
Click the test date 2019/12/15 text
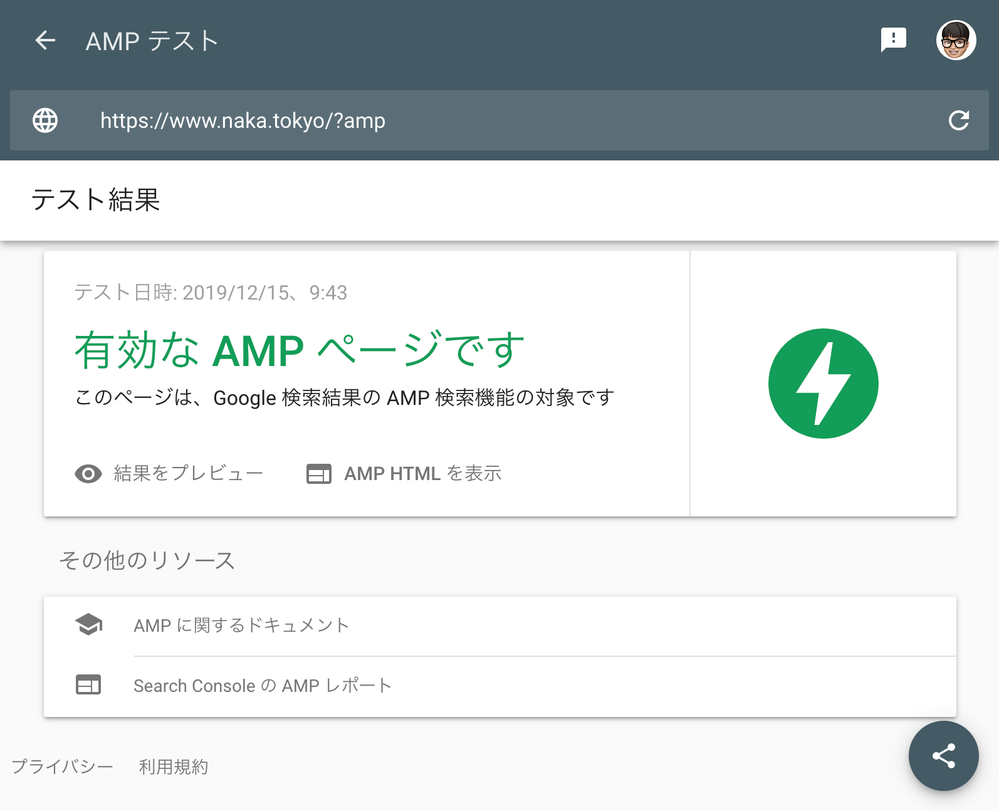211,292
